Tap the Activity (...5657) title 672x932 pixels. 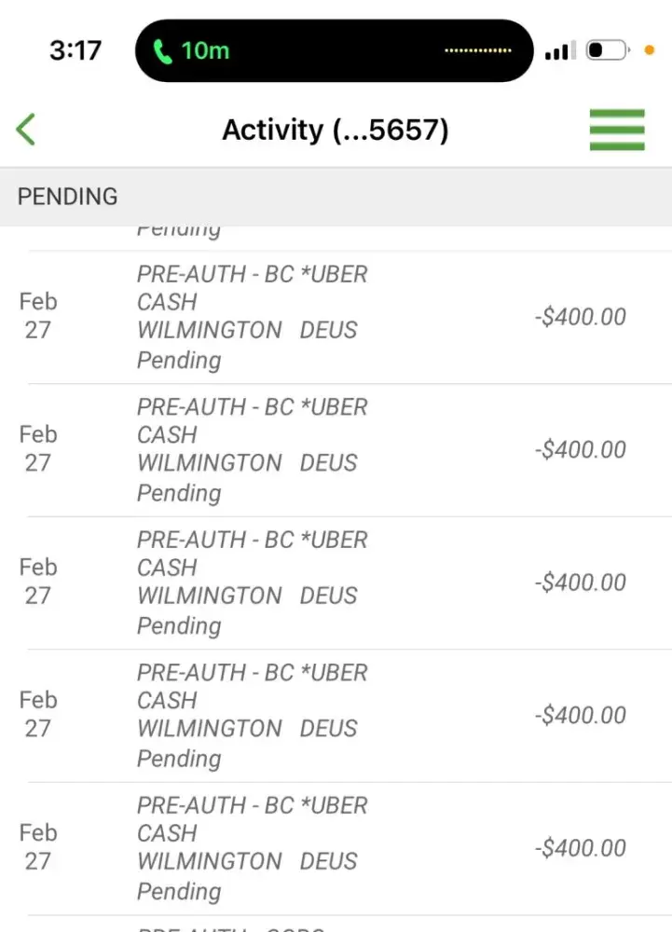336,130
